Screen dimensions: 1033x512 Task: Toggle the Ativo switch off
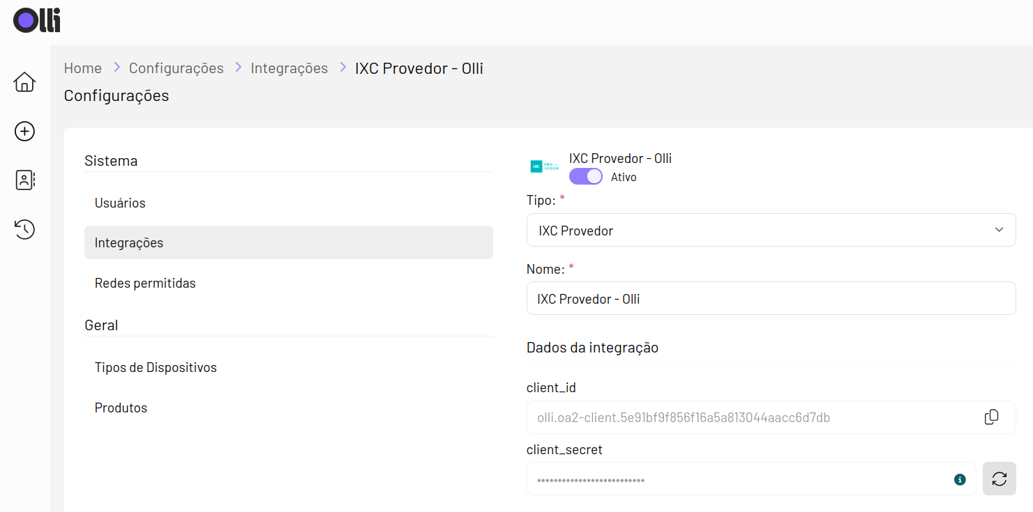(585, 176)
